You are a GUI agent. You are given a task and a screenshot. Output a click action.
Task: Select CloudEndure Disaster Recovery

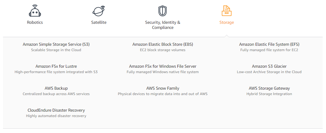click(x=56, y=110)
